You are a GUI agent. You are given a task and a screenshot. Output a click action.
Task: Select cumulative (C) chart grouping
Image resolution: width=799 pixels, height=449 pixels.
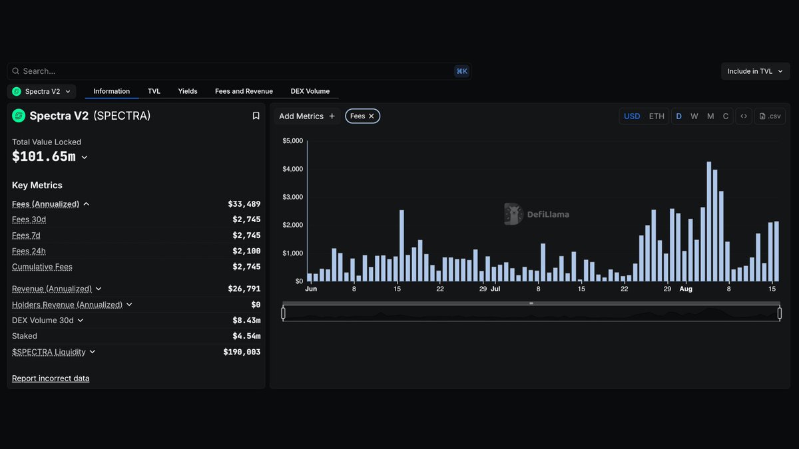click(x=726, y=116)
